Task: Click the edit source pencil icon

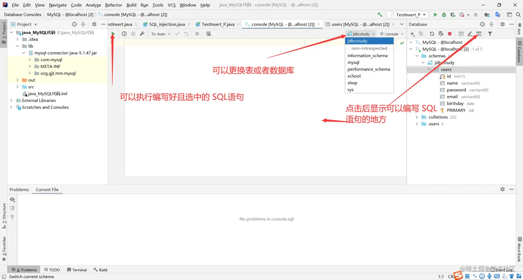Action: [x=470, y=34]
